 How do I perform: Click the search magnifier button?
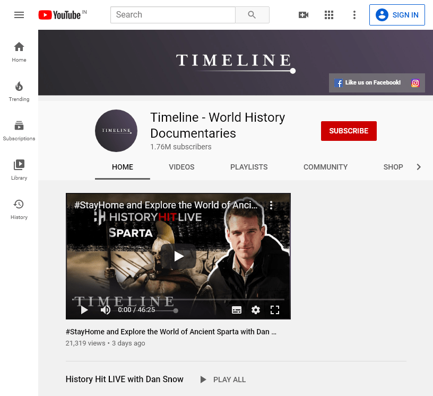pyautogui.click(x=252, y=15)
